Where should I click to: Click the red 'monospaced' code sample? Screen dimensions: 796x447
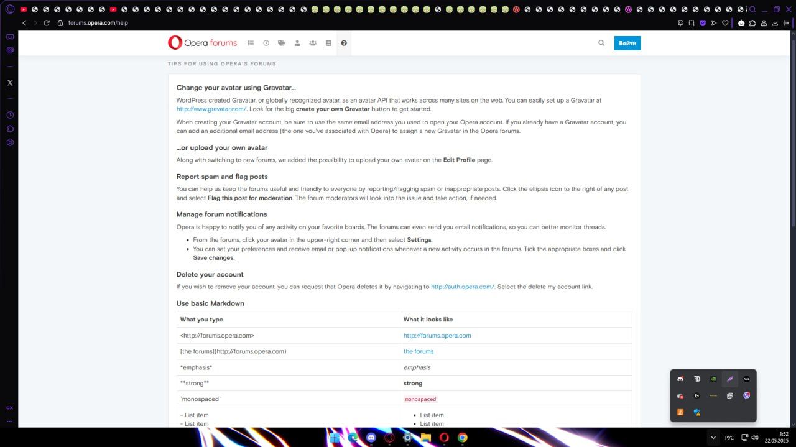[x=422, y=399]
